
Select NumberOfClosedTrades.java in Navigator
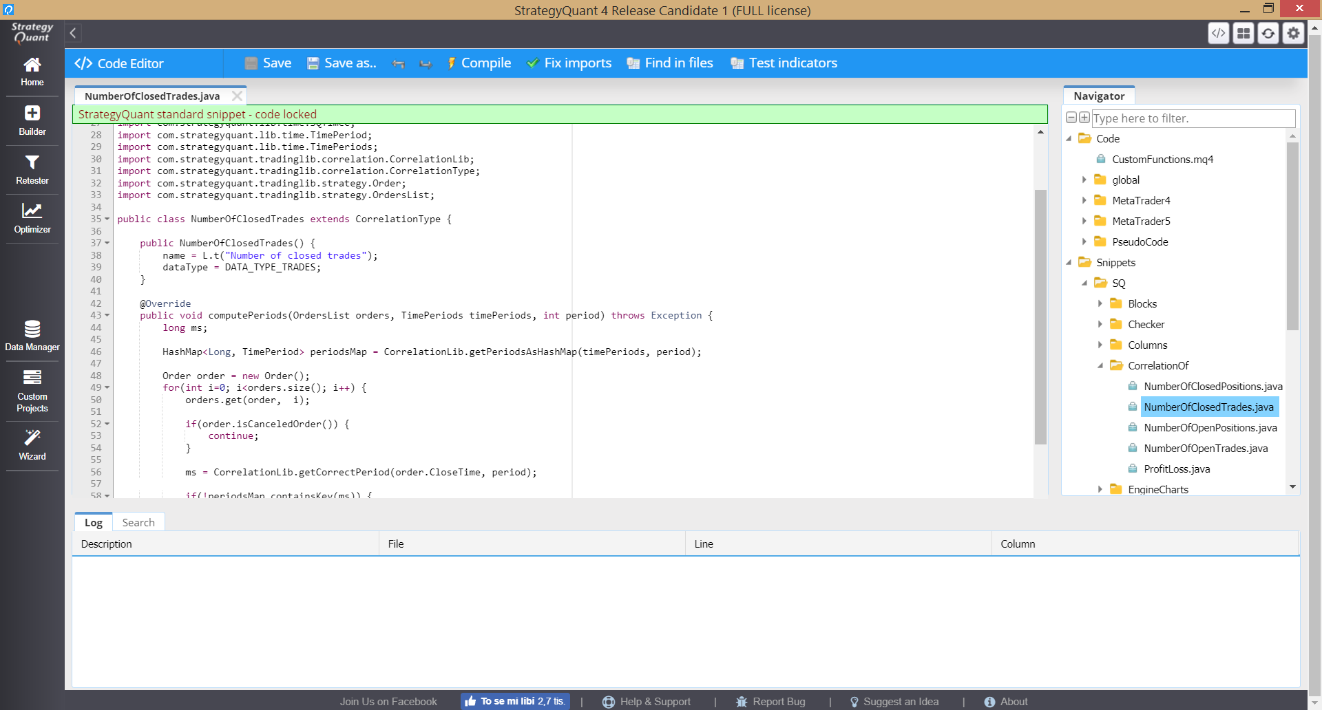click(1208, 407)
